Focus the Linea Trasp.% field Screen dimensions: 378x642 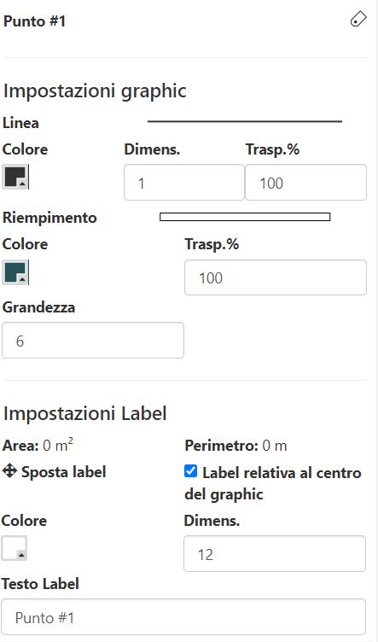[x=305, y=183]
